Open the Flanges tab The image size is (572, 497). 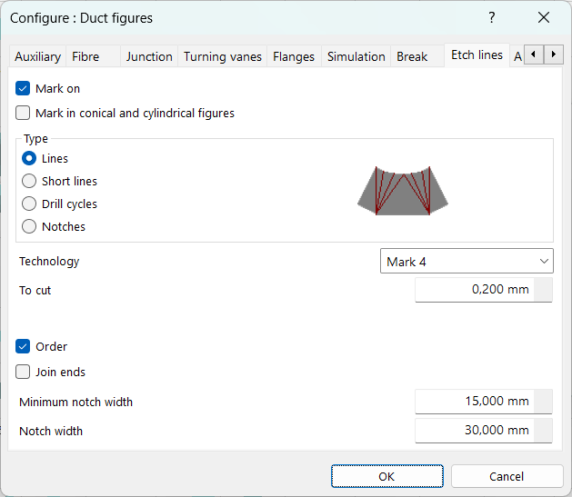(295, 56)
